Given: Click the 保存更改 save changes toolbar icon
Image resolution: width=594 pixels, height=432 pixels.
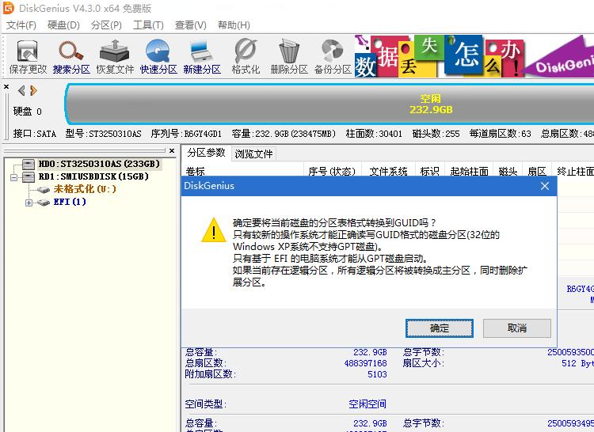Looking at the screenshot, I should [x=28, y=57].
